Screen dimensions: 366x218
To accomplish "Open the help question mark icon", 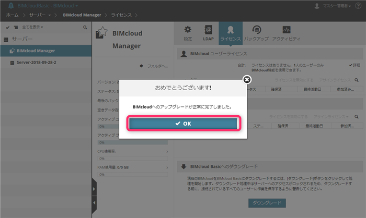I will [x=358, y=6].
